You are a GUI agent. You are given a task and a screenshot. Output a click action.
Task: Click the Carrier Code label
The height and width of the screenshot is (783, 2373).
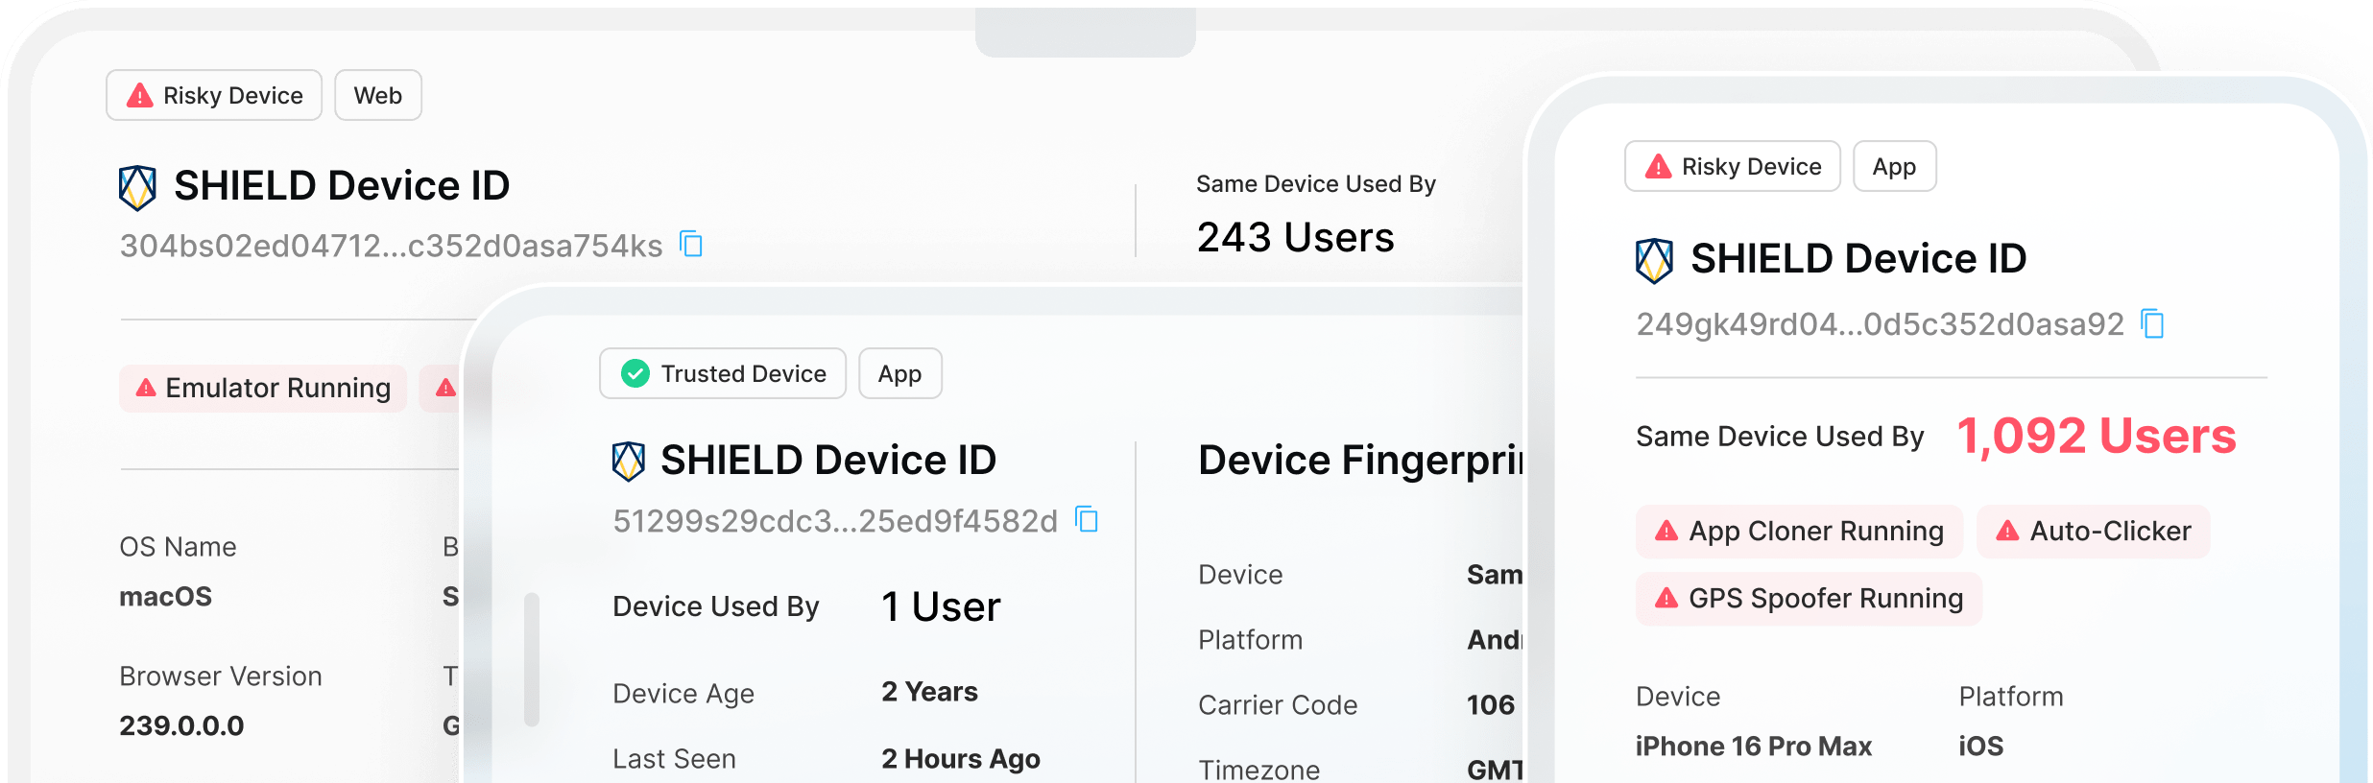coord(1278,705)
